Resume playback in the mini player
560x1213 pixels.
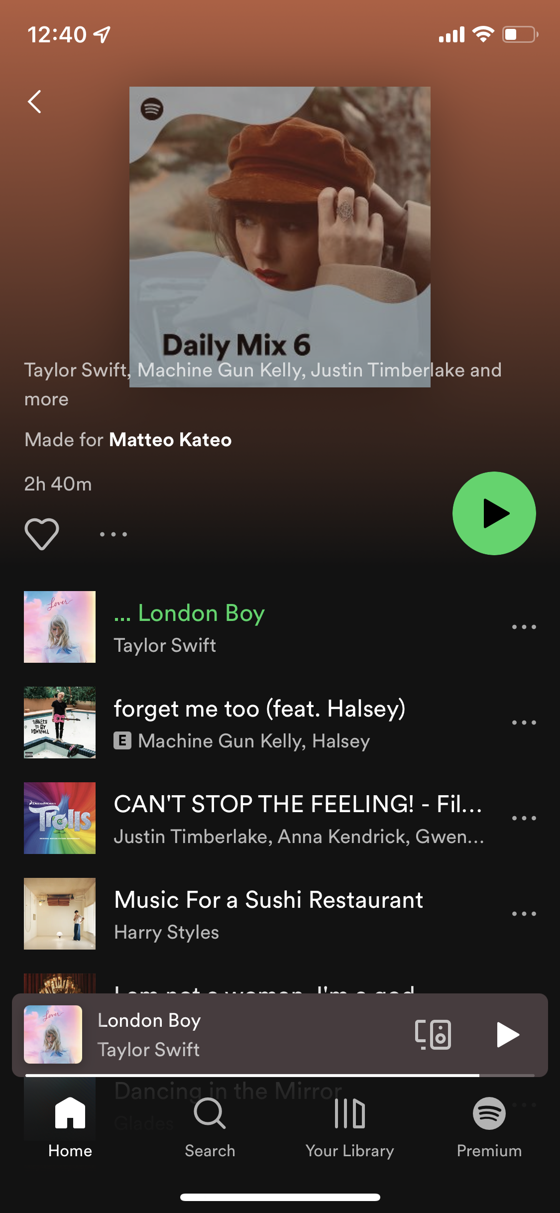[508, 1035]
